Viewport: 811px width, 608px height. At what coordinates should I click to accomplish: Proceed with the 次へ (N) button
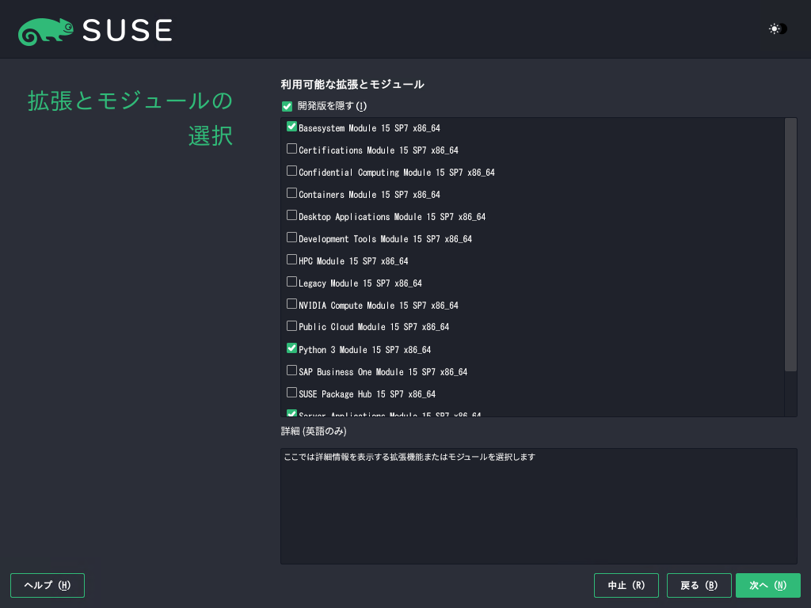pos(767,585)
